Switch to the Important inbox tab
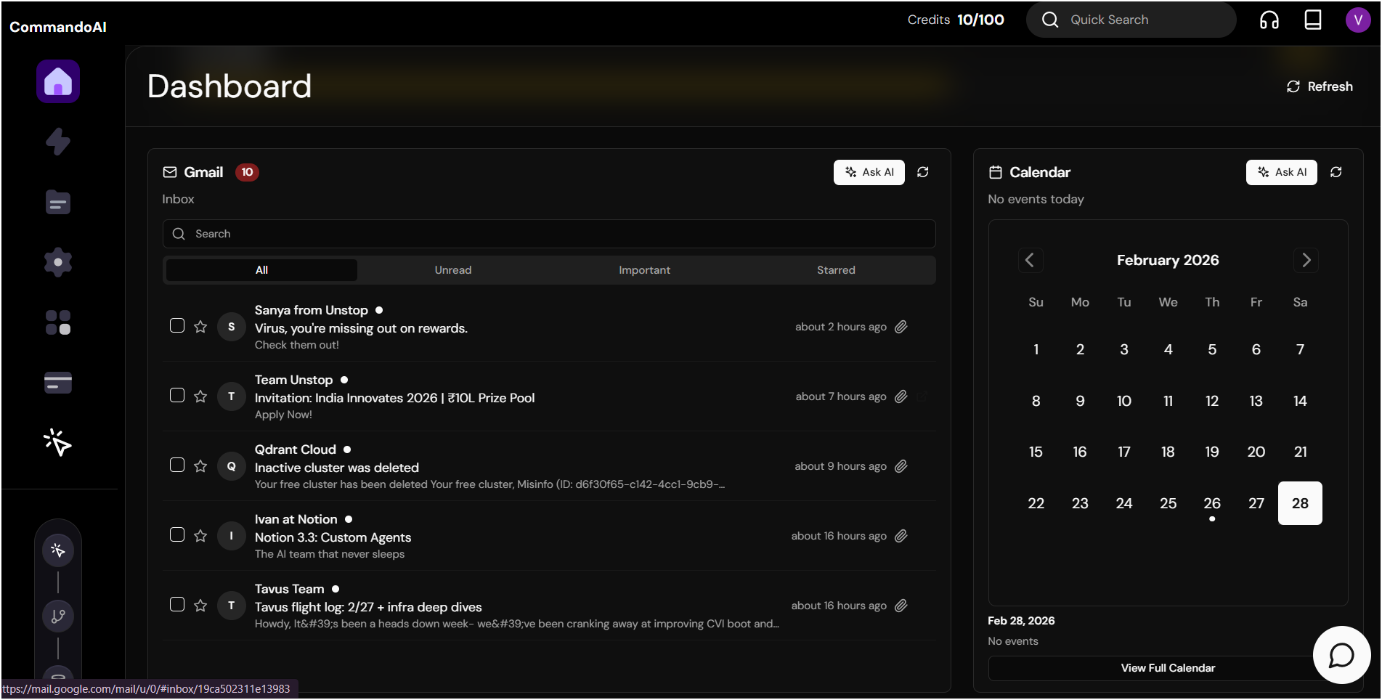This screenshot has height=700, width=1382. point(644,270)
